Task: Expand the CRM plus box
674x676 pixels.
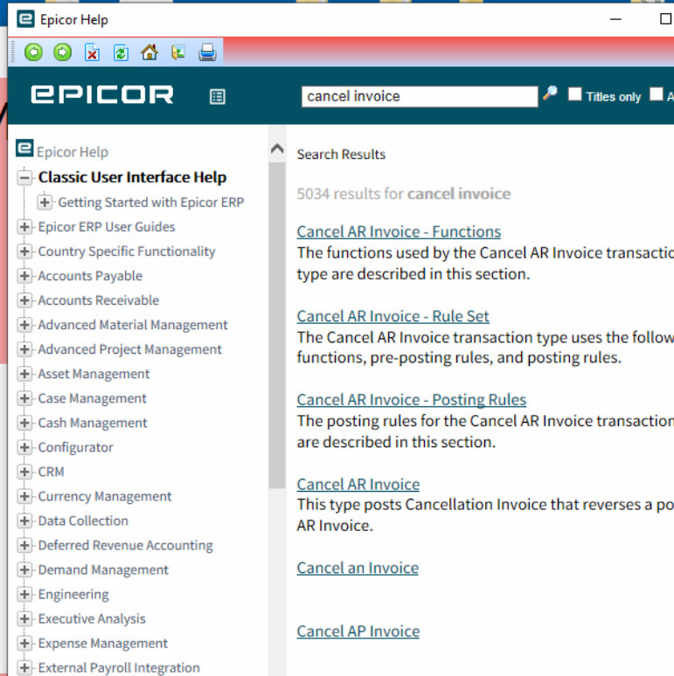Action: [x=24, y=472]
